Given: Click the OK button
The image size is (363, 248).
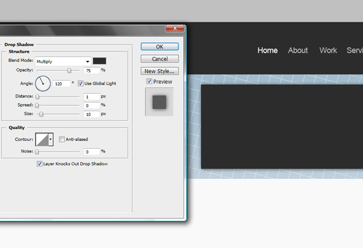Looking at the screenshot, I should click(x=160, y=47).
